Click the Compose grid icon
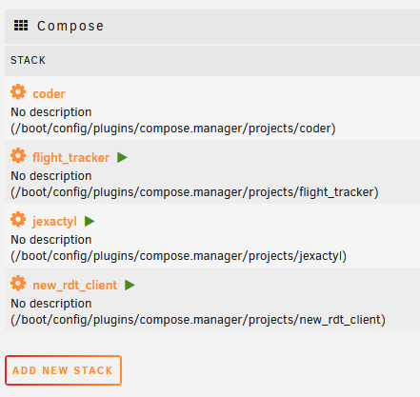420x397 pixels. (x=21, y=26)
